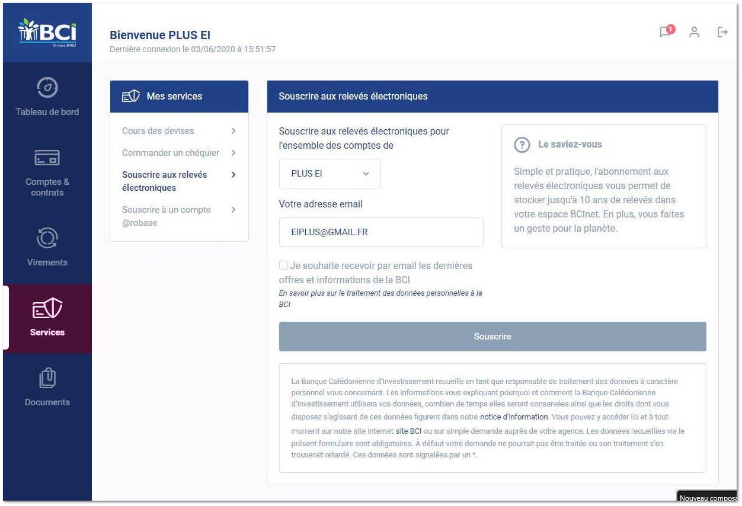Click the Souscrire button

click(492, 337)
